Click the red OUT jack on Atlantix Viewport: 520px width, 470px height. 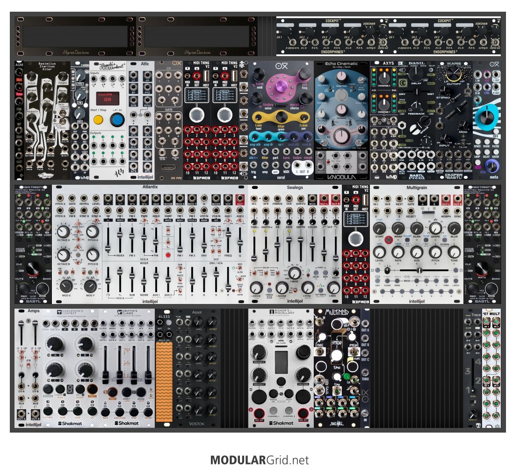pyautogui.click(x=239, y=199)
